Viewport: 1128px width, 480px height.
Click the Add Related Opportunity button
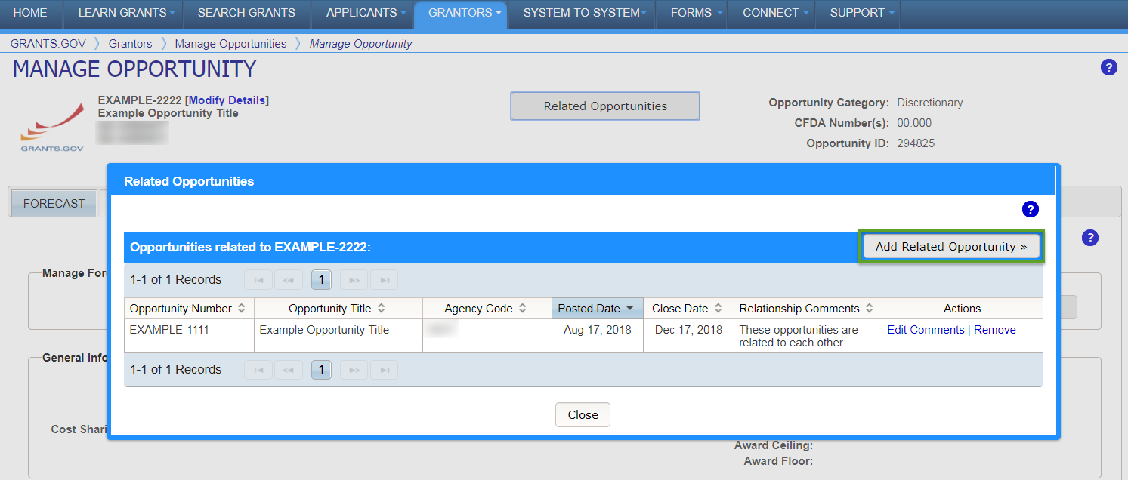(950, 246)
